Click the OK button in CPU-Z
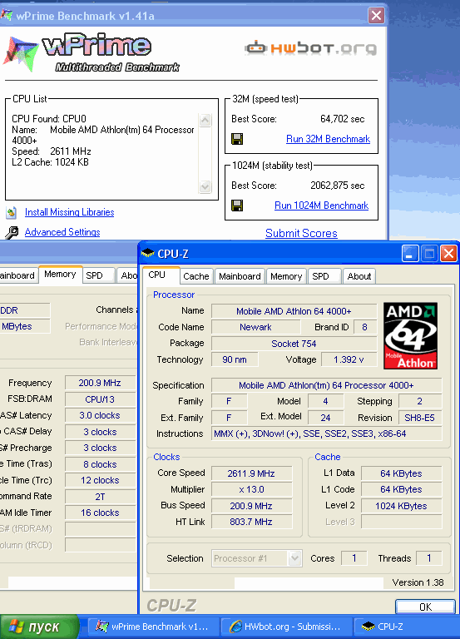This screenshot has height=639, width=460. click(425, 607)
